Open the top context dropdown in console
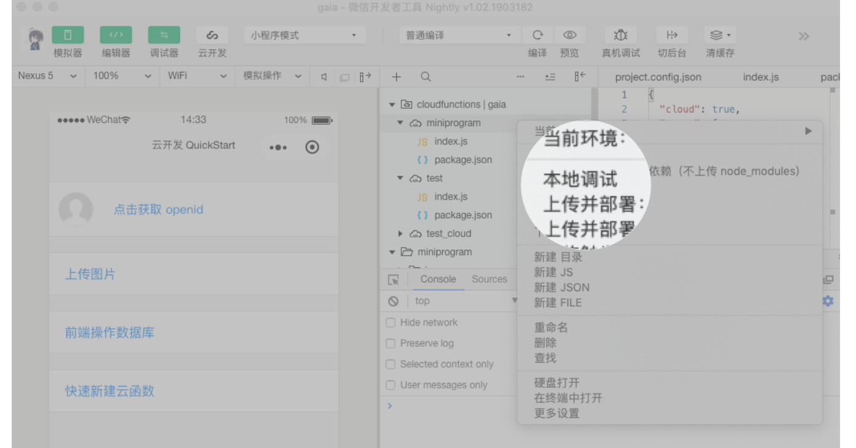 coord(466,301)
